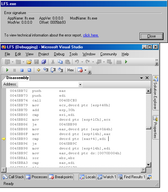Screen dimensions: 168x192
Task: Click the Add New Item toolbar icon
Action: point(18,62)
